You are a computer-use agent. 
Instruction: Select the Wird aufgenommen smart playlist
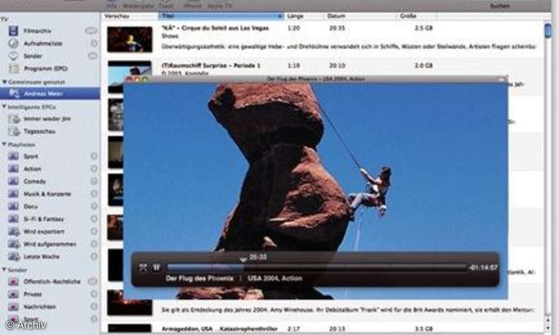(49, 244)
